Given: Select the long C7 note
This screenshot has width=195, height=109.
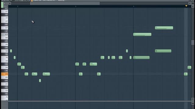Looking at the screenshot, I should pos(142,34).
